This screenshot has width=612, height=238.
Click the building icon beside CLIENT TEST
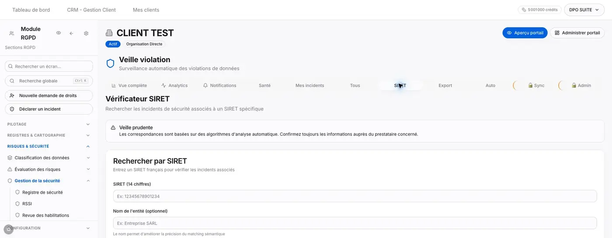click(109, 33)
